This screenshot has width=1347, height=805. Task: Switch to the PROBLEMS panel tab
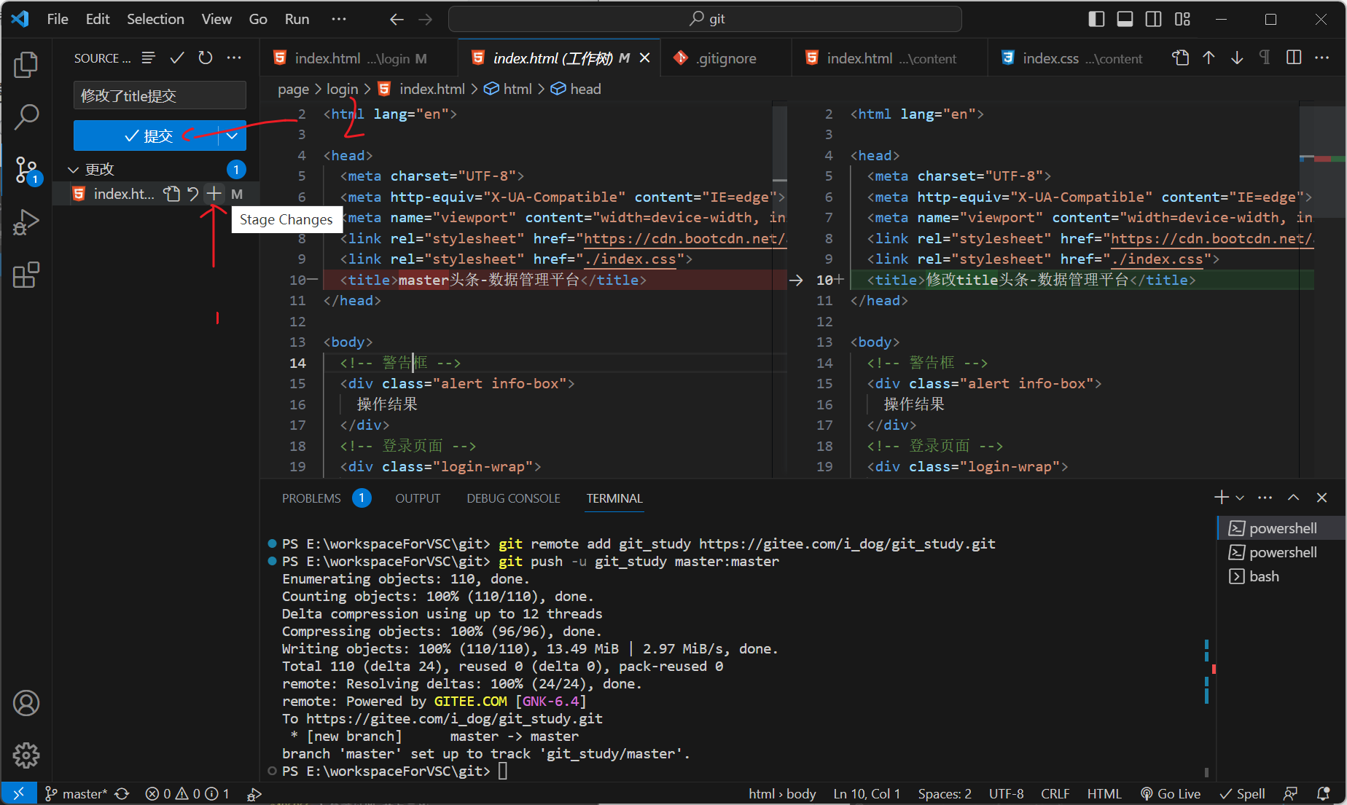[311, 498]
